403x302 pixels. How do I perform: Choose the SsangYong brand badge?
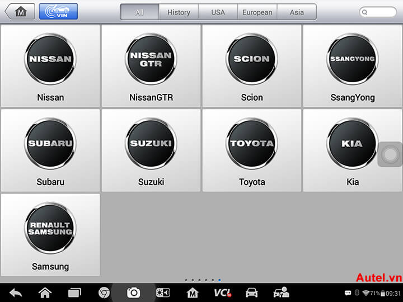[x=353, y=59]
